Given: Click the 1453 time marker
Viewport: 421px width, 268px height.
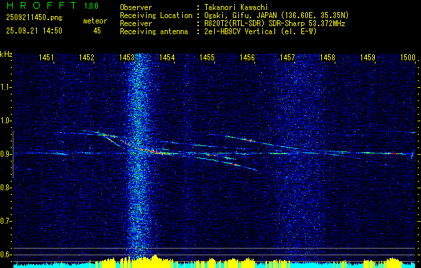Looking at the screenshot, I should (x=127, y=57).
